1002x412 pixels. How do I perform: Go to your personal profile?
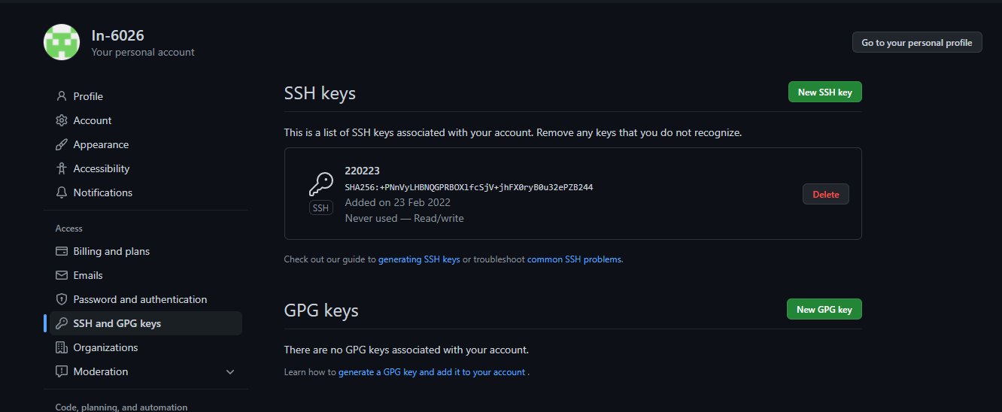pyautogui.click(x=916, y=43)
